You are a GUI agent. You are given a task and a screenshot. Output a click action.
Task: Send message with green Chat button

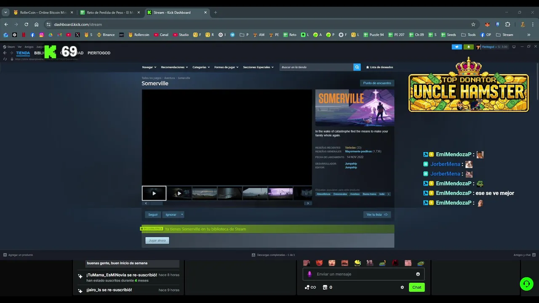416,287
